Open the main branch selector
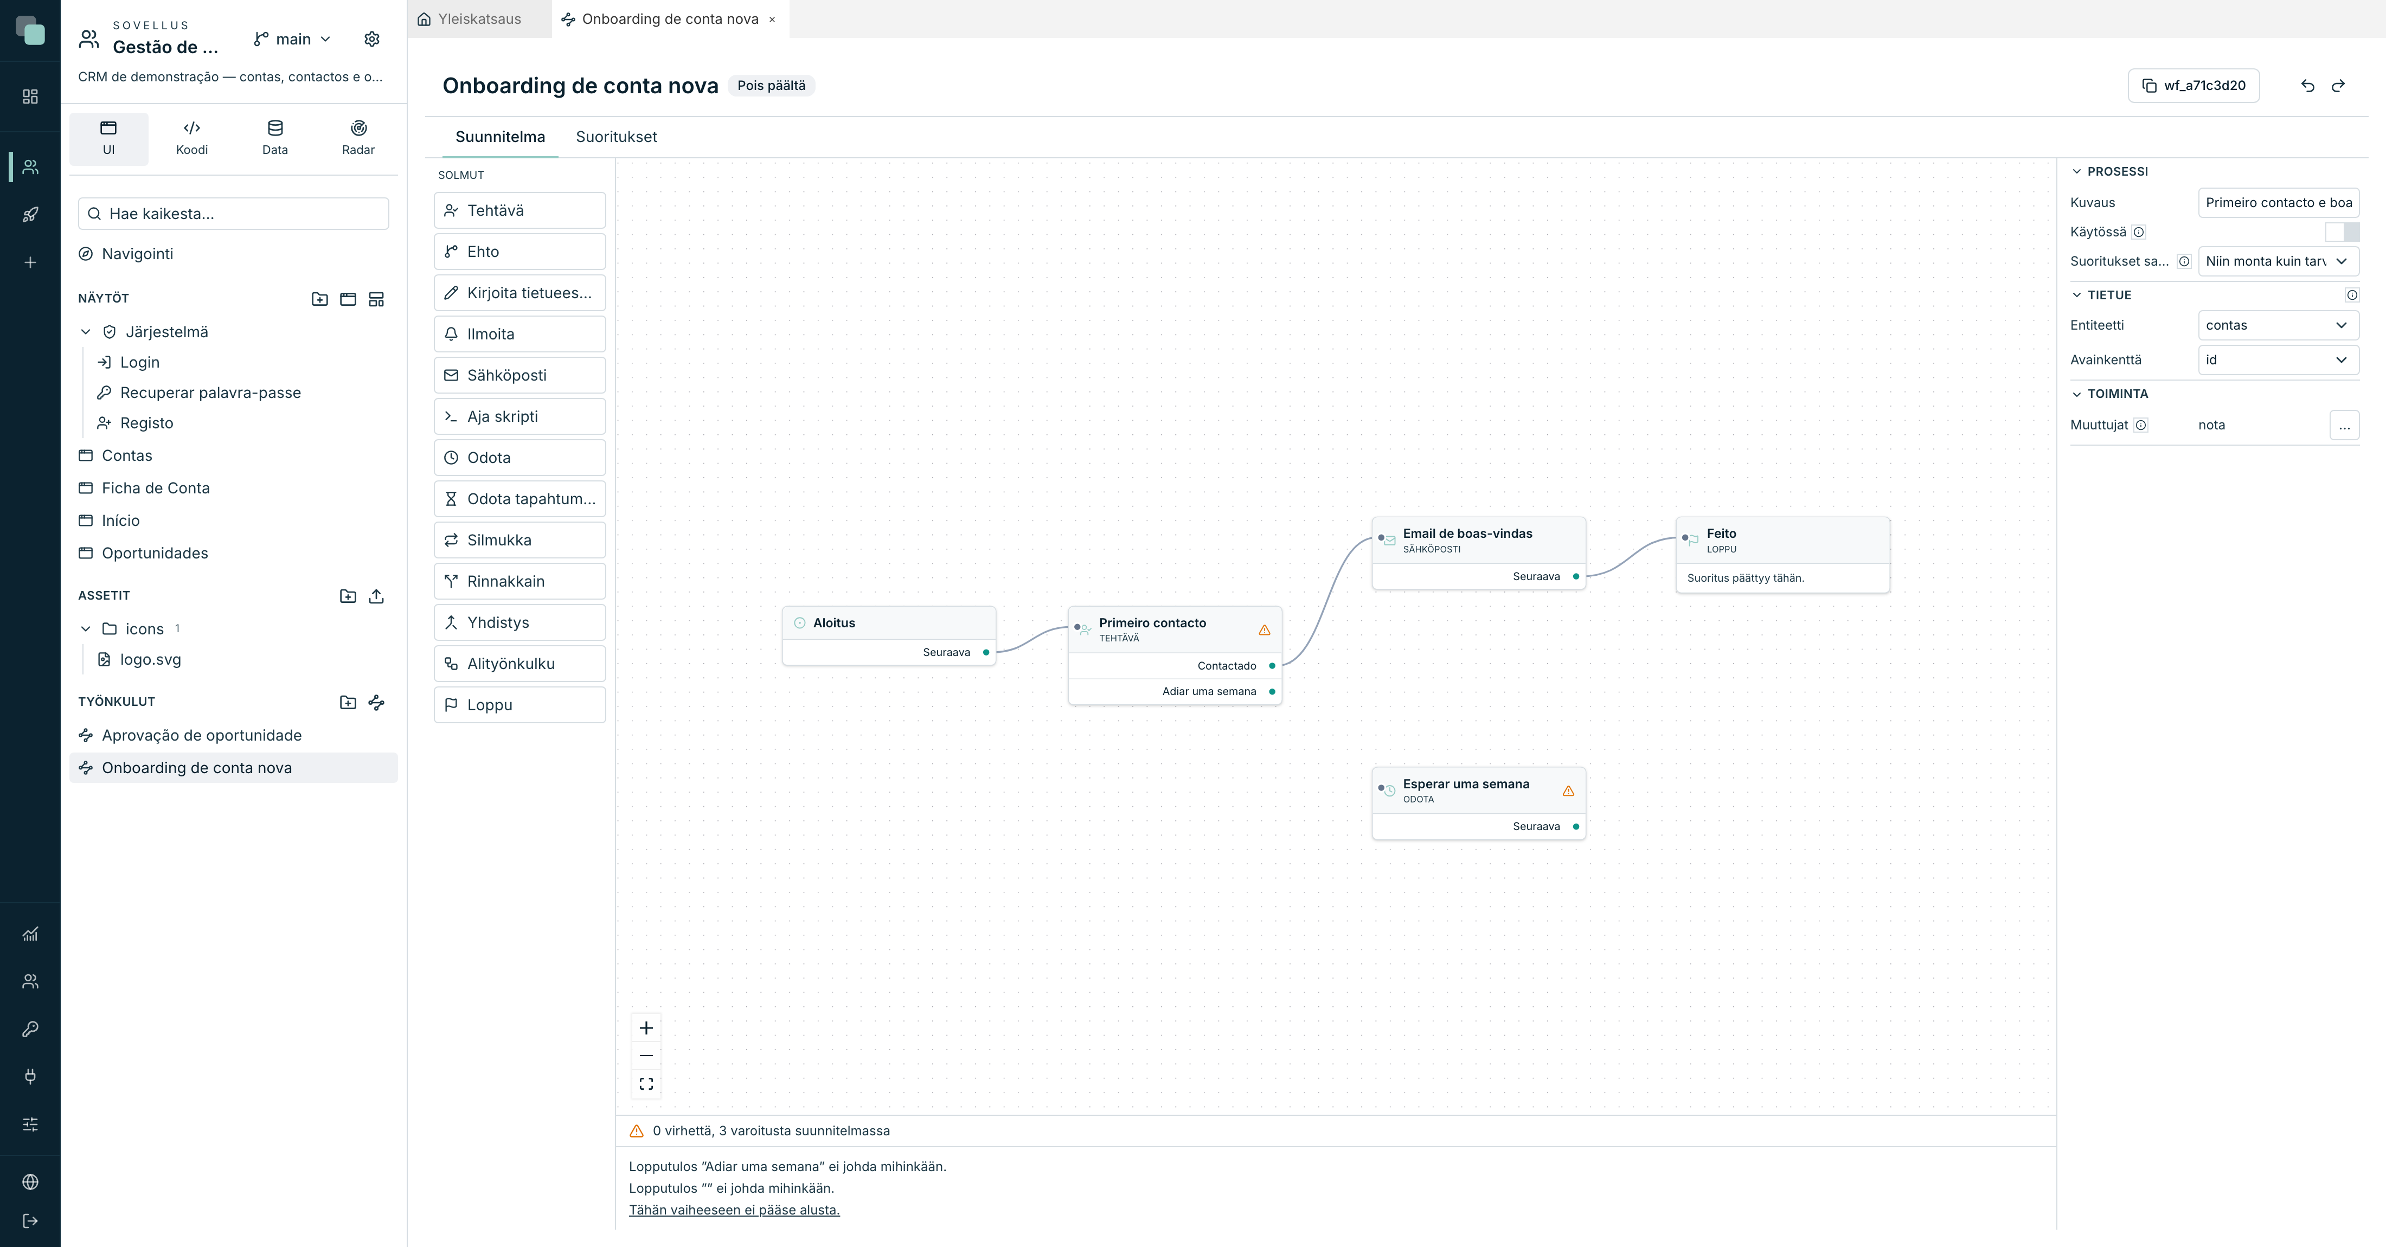 (x=292, y=39)
